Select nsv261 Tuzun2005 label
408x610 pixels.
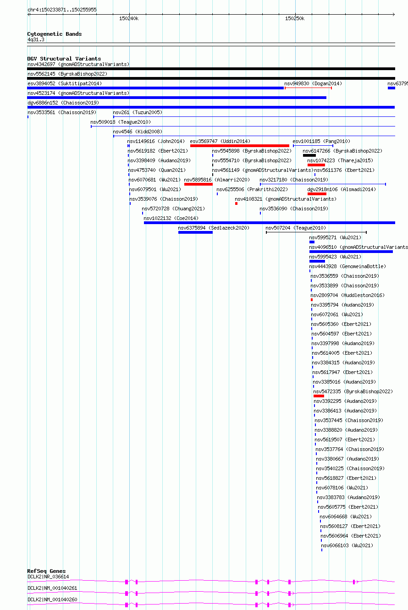138,112
